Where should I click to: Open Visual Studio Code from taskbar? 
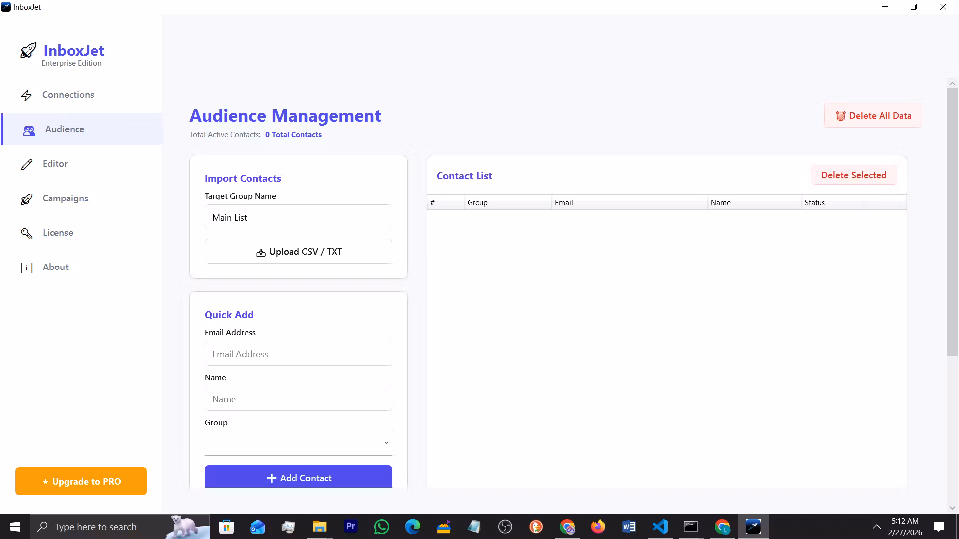click(660, 527)
